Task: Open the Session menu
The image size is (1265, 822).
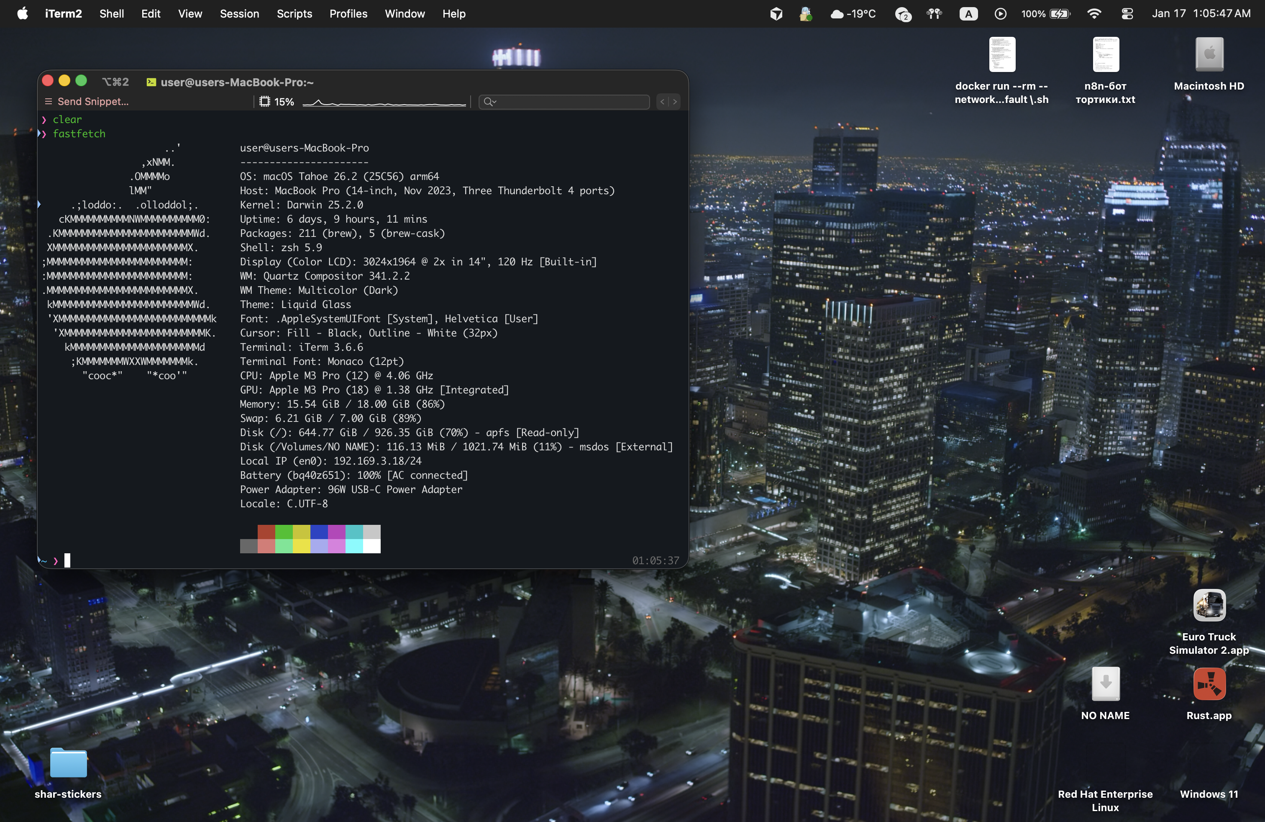Action: point(239,14)
